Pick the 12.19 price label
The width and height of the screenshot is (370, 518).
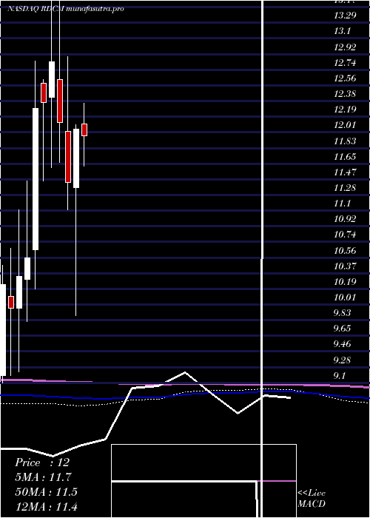345,110
